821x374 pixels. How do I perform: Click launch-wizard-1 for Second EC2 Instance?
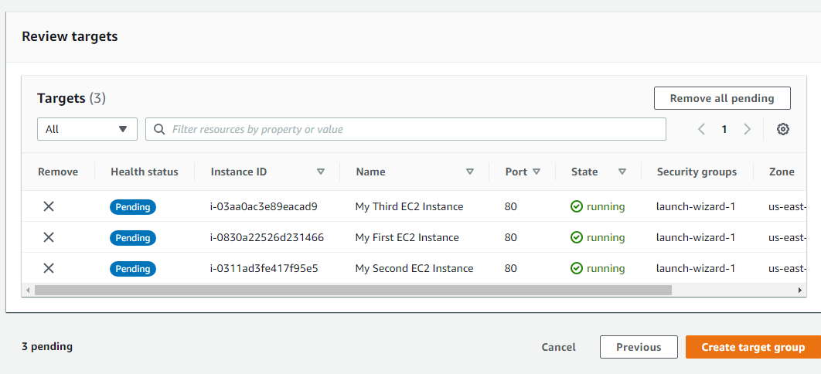pyautogui.click(x=696, y=268)
